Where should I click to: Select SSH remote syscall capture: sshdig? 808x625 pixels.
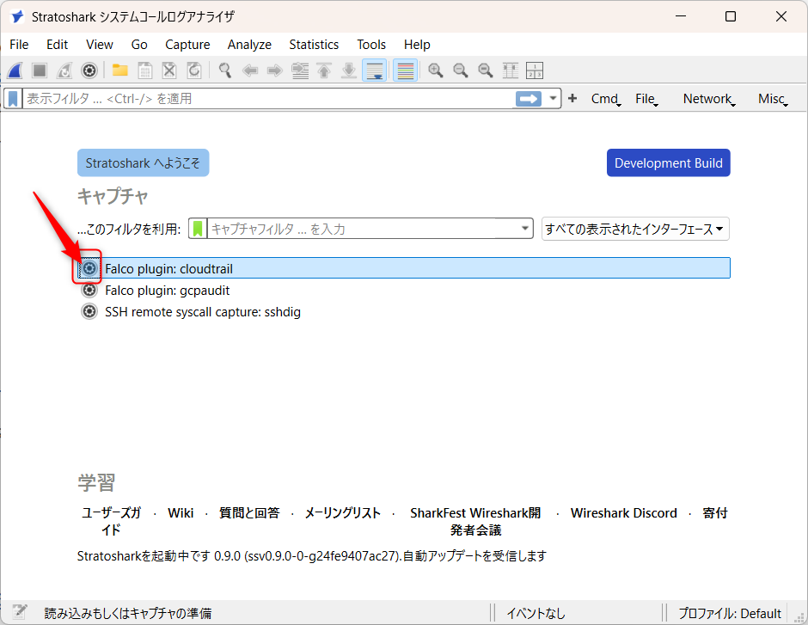click(404, 312)
